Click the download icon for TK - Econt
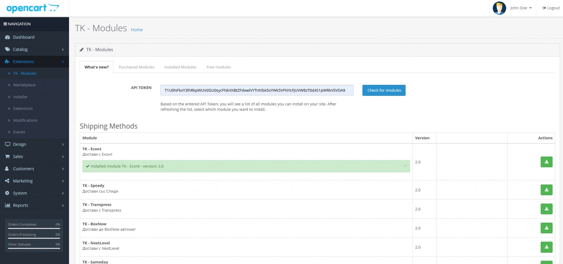Image resolution: width=563 pixels, height=264 pixels. click(546, 162)
